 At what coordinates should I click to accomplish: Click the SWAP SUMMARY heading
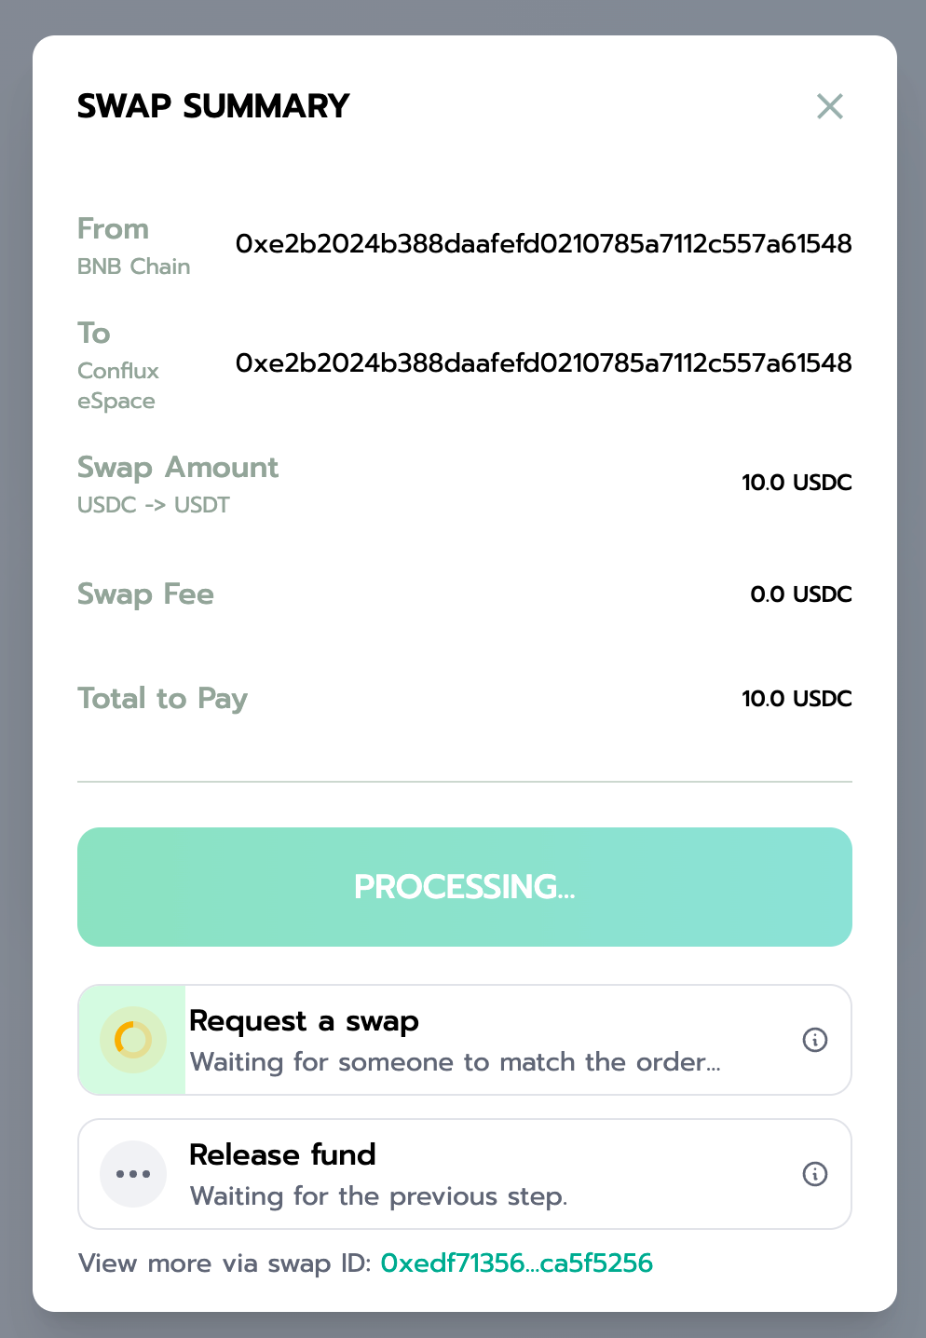click(x=213, y=106)
